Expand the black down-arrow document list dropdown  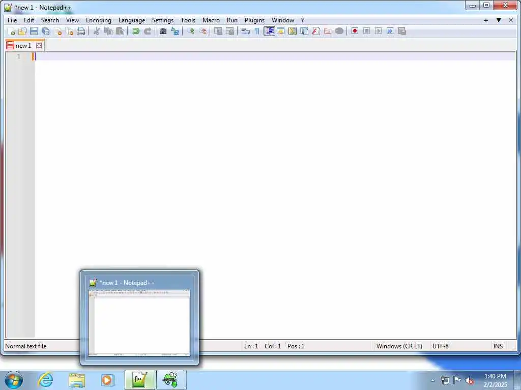click(x=499, y=20)
